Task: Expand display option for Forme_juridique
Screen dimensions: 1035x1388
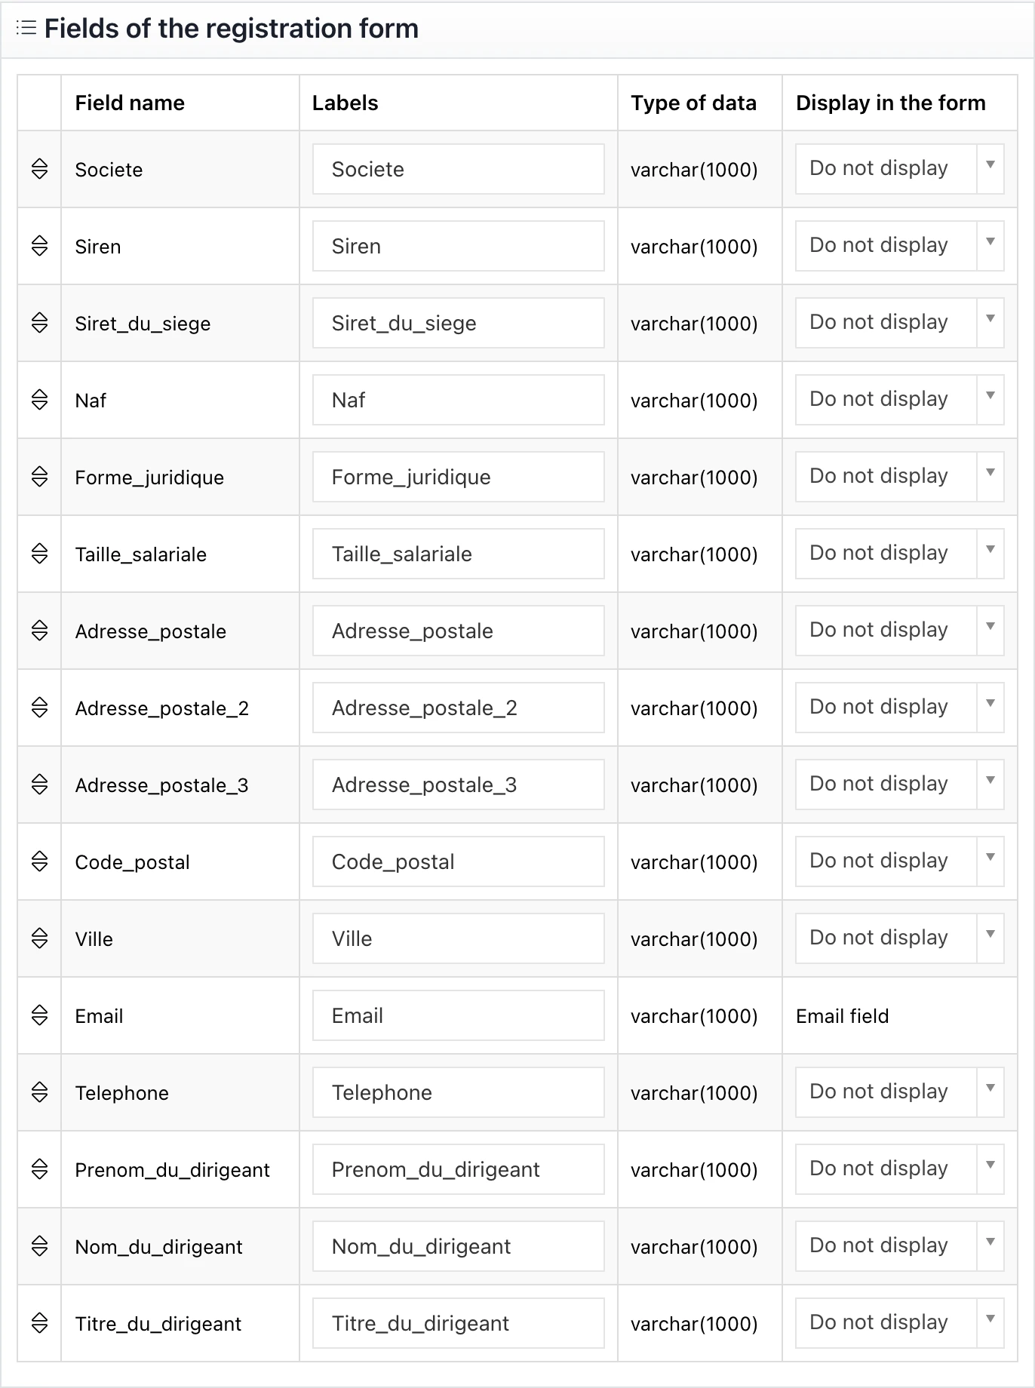Action: point(899,477)
